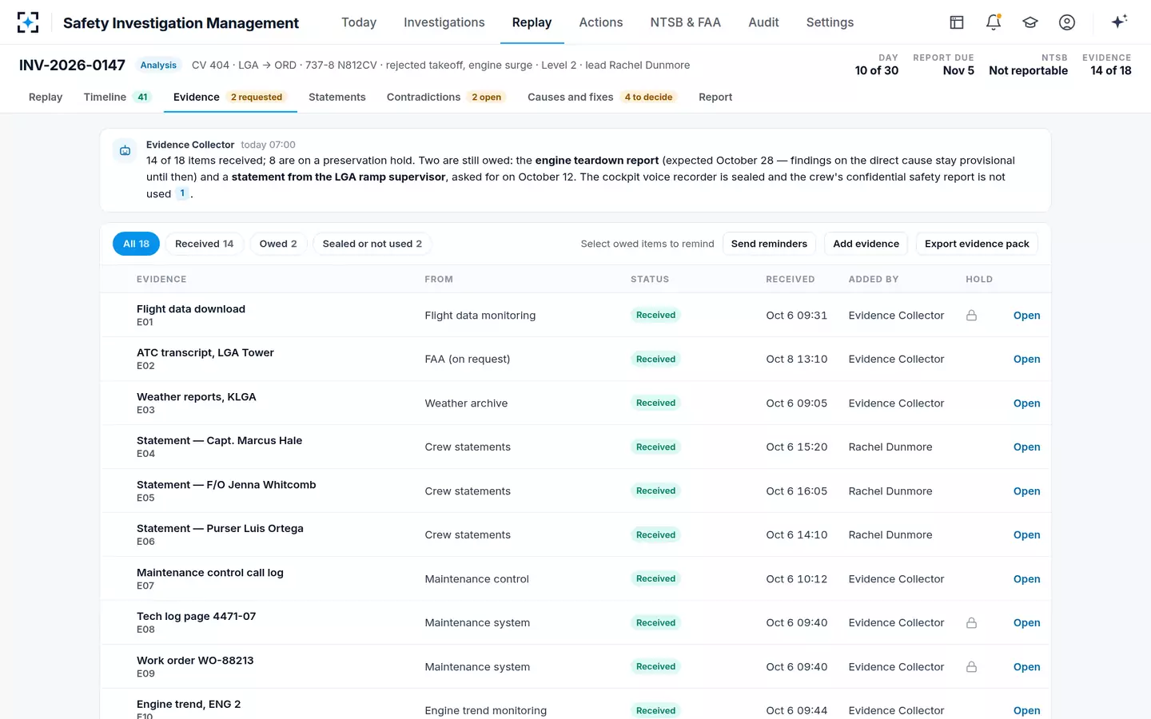Go to the Today menu item
Screen dimensions: 1151x719
point(359,22)
